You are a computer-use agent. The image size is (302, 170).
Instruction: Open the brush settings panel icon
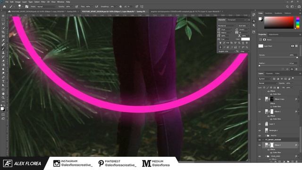click(x=27, y=7)
